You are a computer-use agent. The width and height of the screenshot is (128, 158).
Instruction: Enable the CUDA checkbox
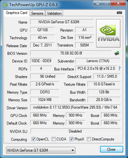click(x=53, y=139)
